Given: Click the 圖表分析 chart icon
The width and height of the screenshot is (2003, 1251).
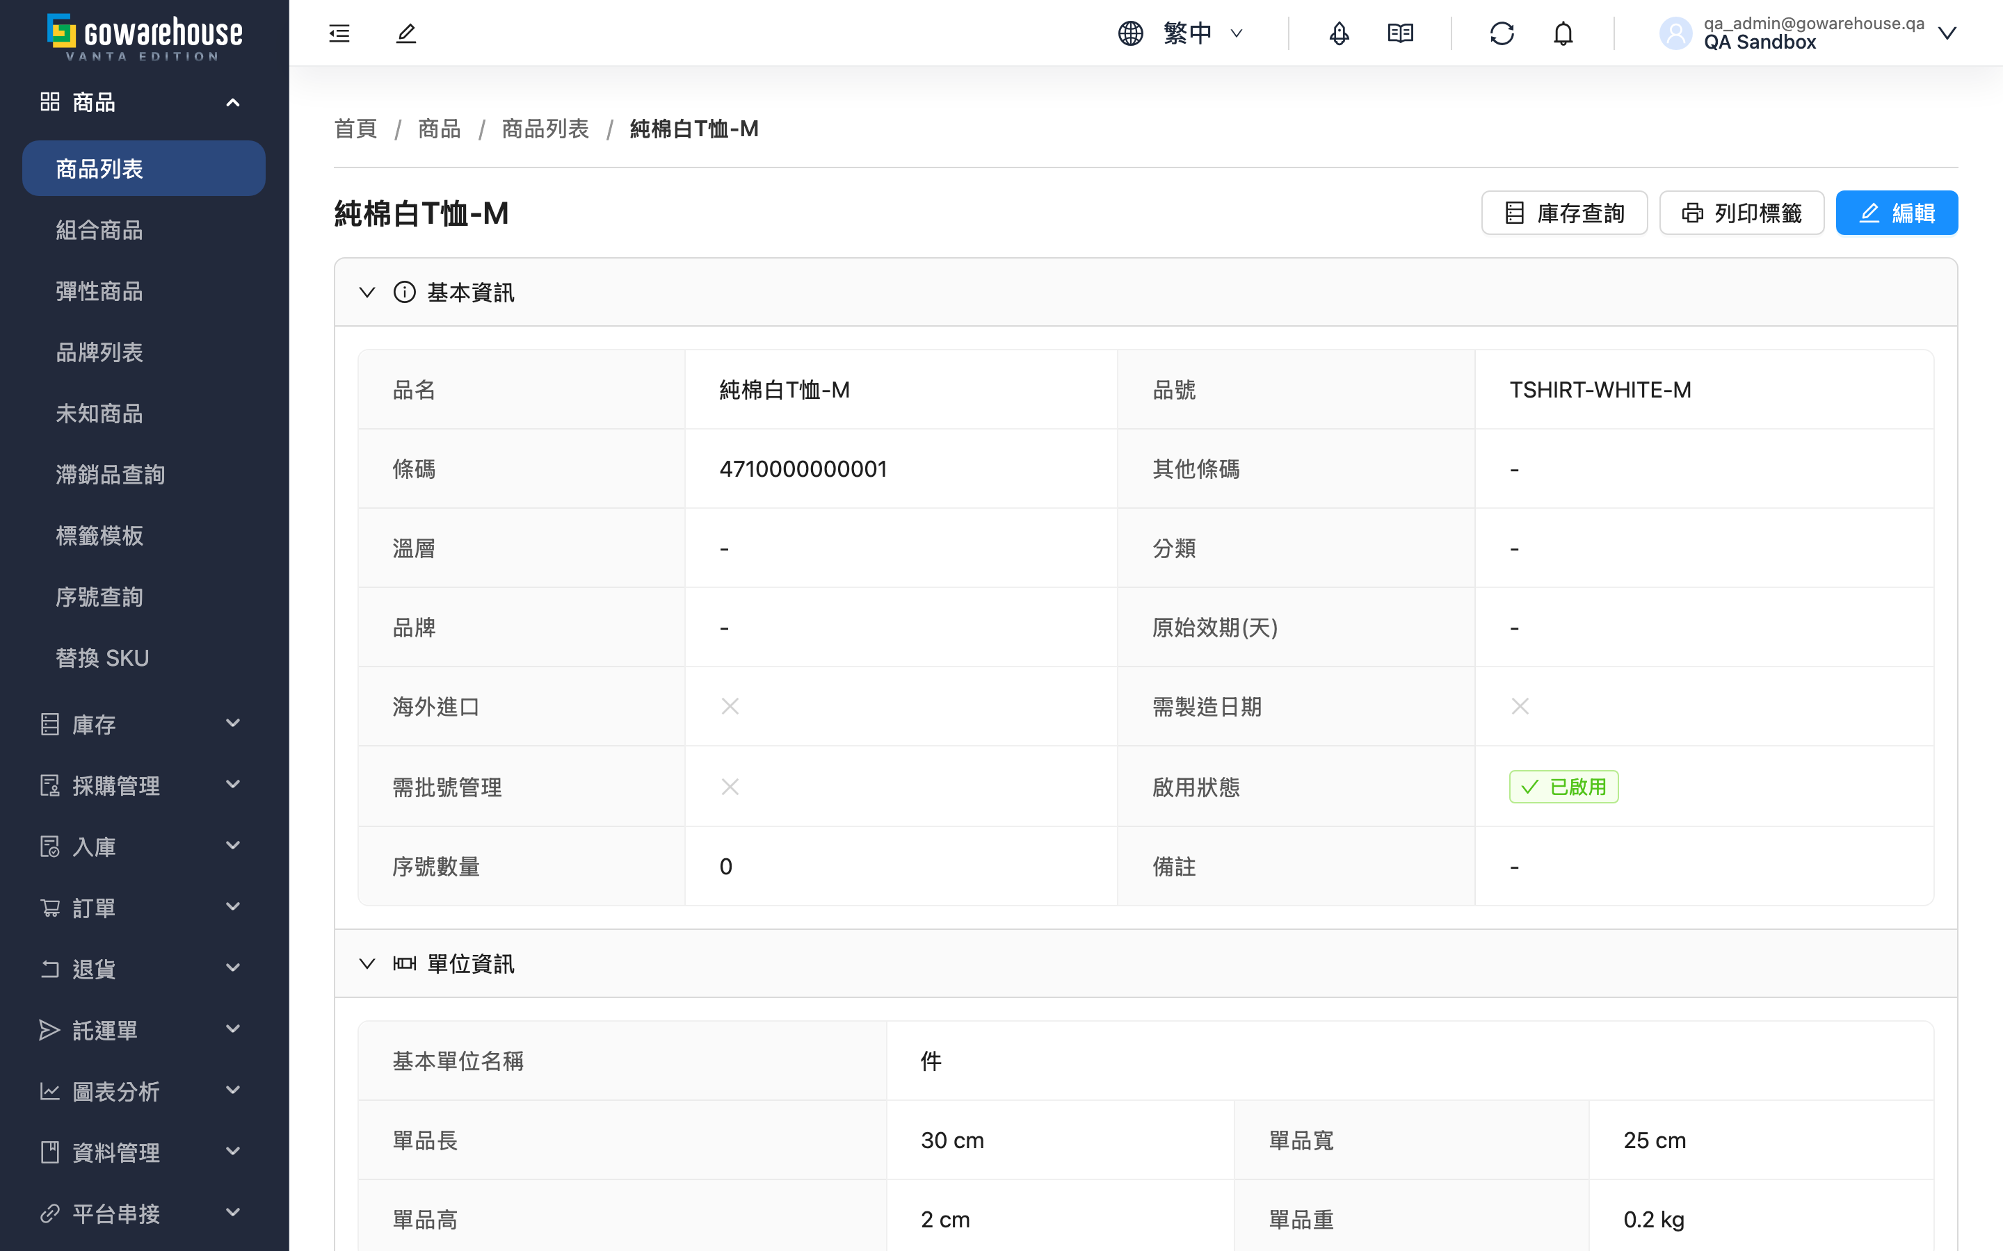Looking at the screenshot, I should [49, 1091].
